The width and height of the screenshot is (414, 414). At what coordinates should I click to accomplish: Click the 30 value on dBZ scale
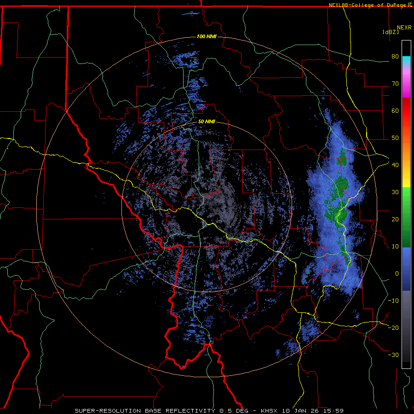[x=395, y=192]
